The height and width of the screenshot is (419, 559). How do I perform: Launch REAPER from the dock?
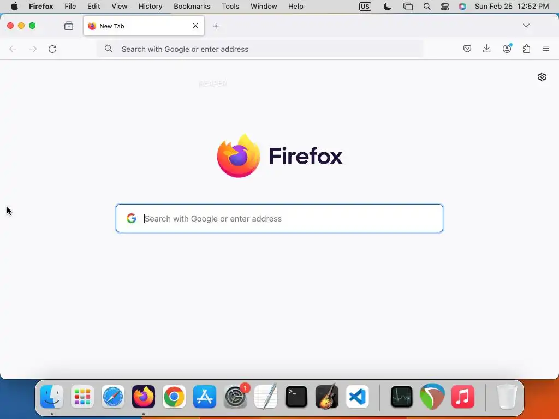(432, 397)
